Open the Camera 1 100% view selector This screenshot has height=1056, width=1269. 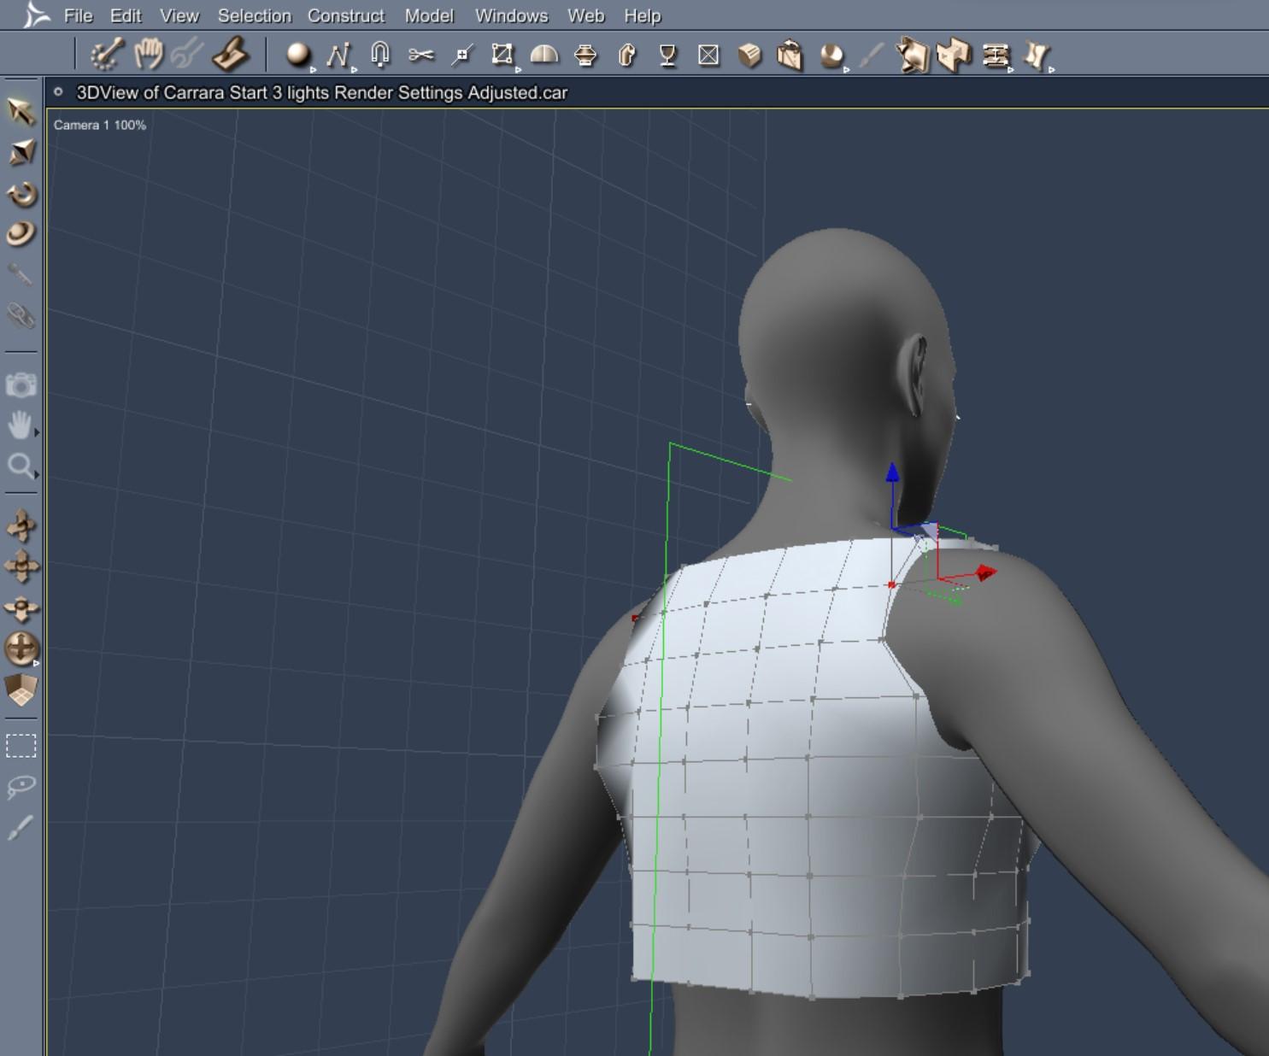pos(100,125)
